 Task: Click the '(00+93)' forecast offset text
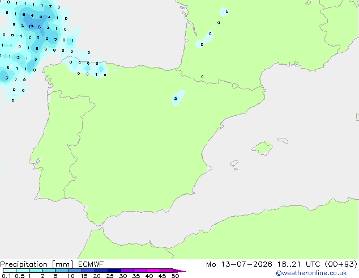tap(341, 264)
